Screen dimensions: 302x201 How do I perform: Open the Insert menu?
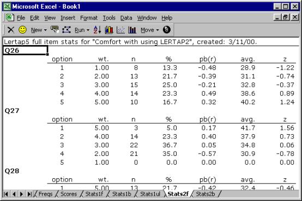(x=68, y=18)
